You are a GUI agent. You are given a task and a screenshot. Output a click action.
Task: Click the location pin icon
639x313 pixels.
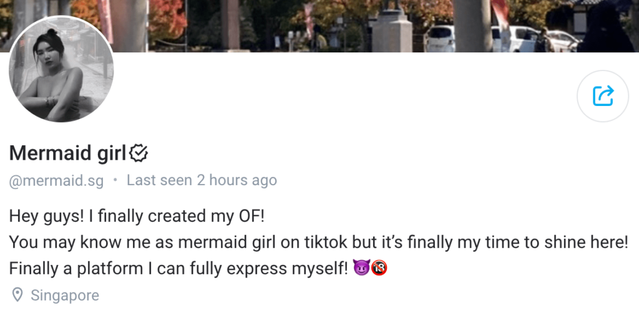point(17,295)
